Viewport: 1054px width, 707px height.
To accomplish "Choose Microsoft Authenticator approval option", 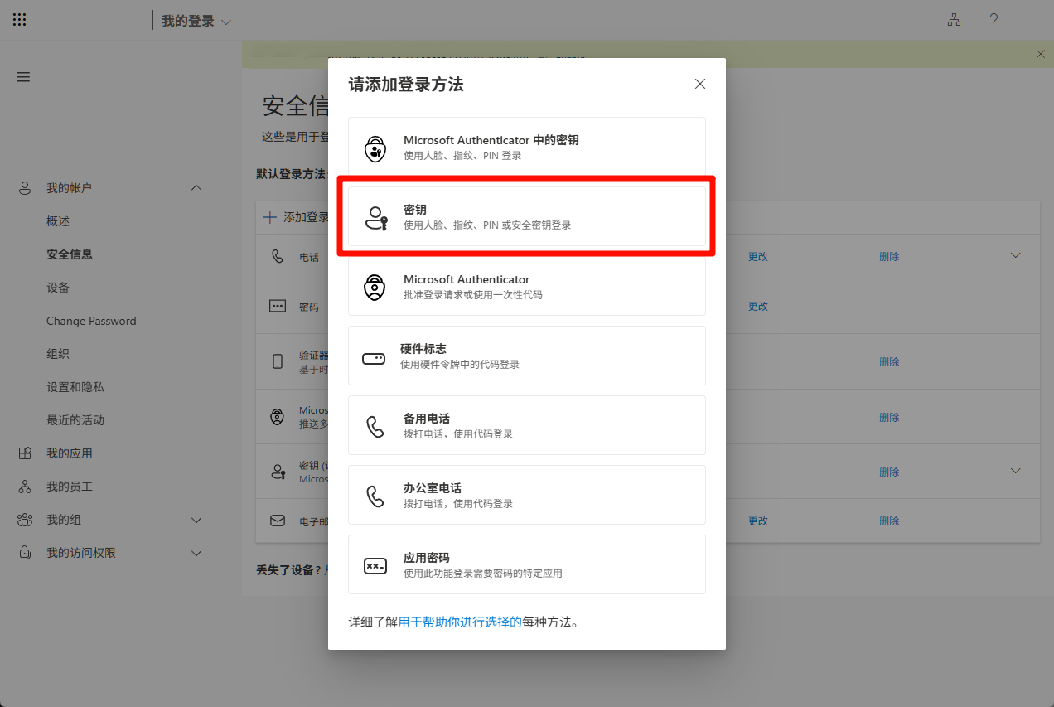I will point(527,286).
